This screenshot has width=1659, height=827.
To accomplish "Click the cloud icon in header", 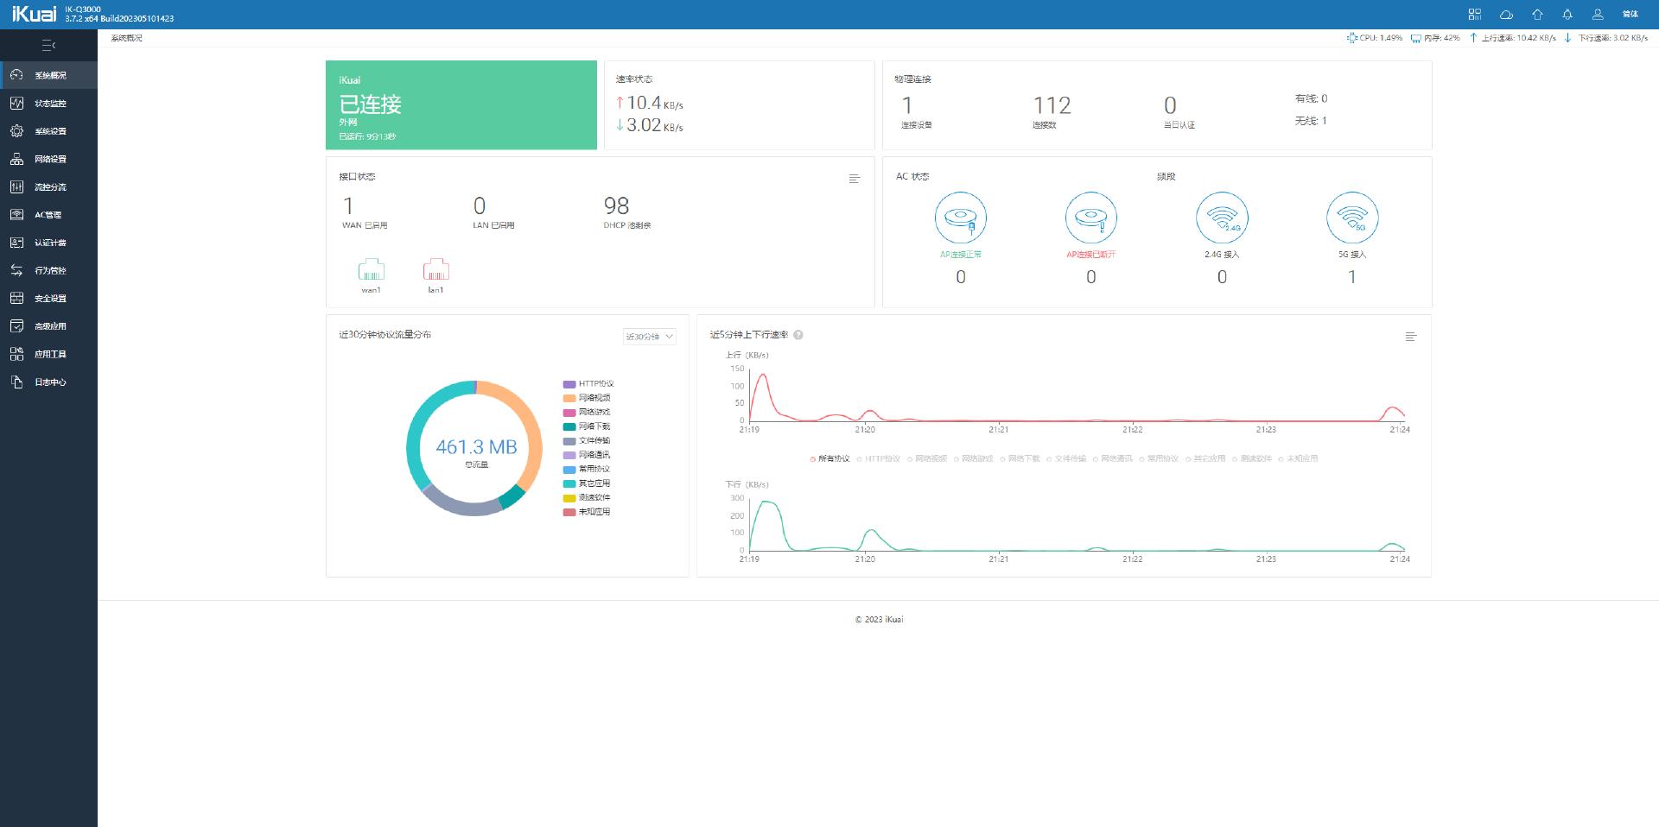I will coord(1506,15).
